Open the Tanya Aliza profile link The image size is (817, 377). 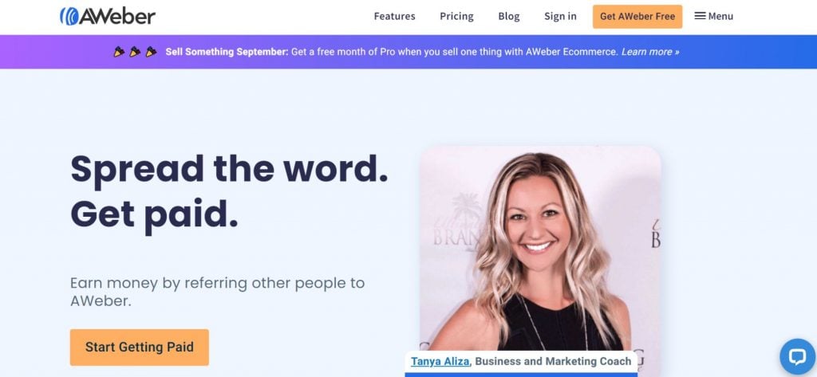(x=440, y=361)
